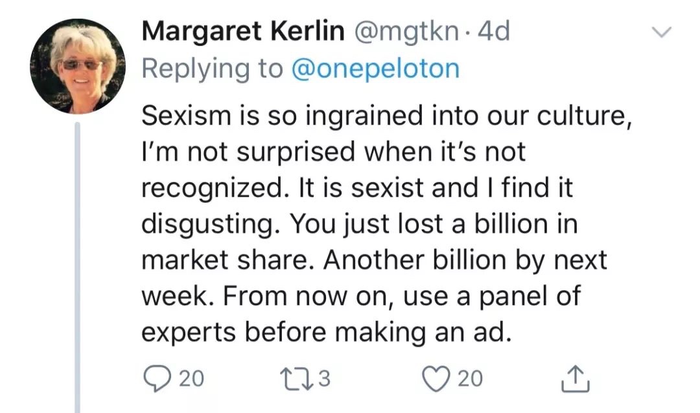Viewport: 700px width, 413px height.
Task: Click the tweet's last line 'experts before making an ad.'
Action: pyautogui.click(x=326, y=333)
